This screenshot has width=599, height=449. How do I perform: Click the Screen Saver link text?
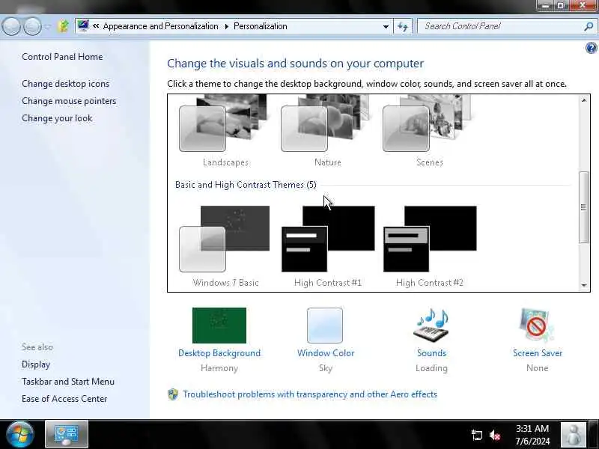click(538, 353)
